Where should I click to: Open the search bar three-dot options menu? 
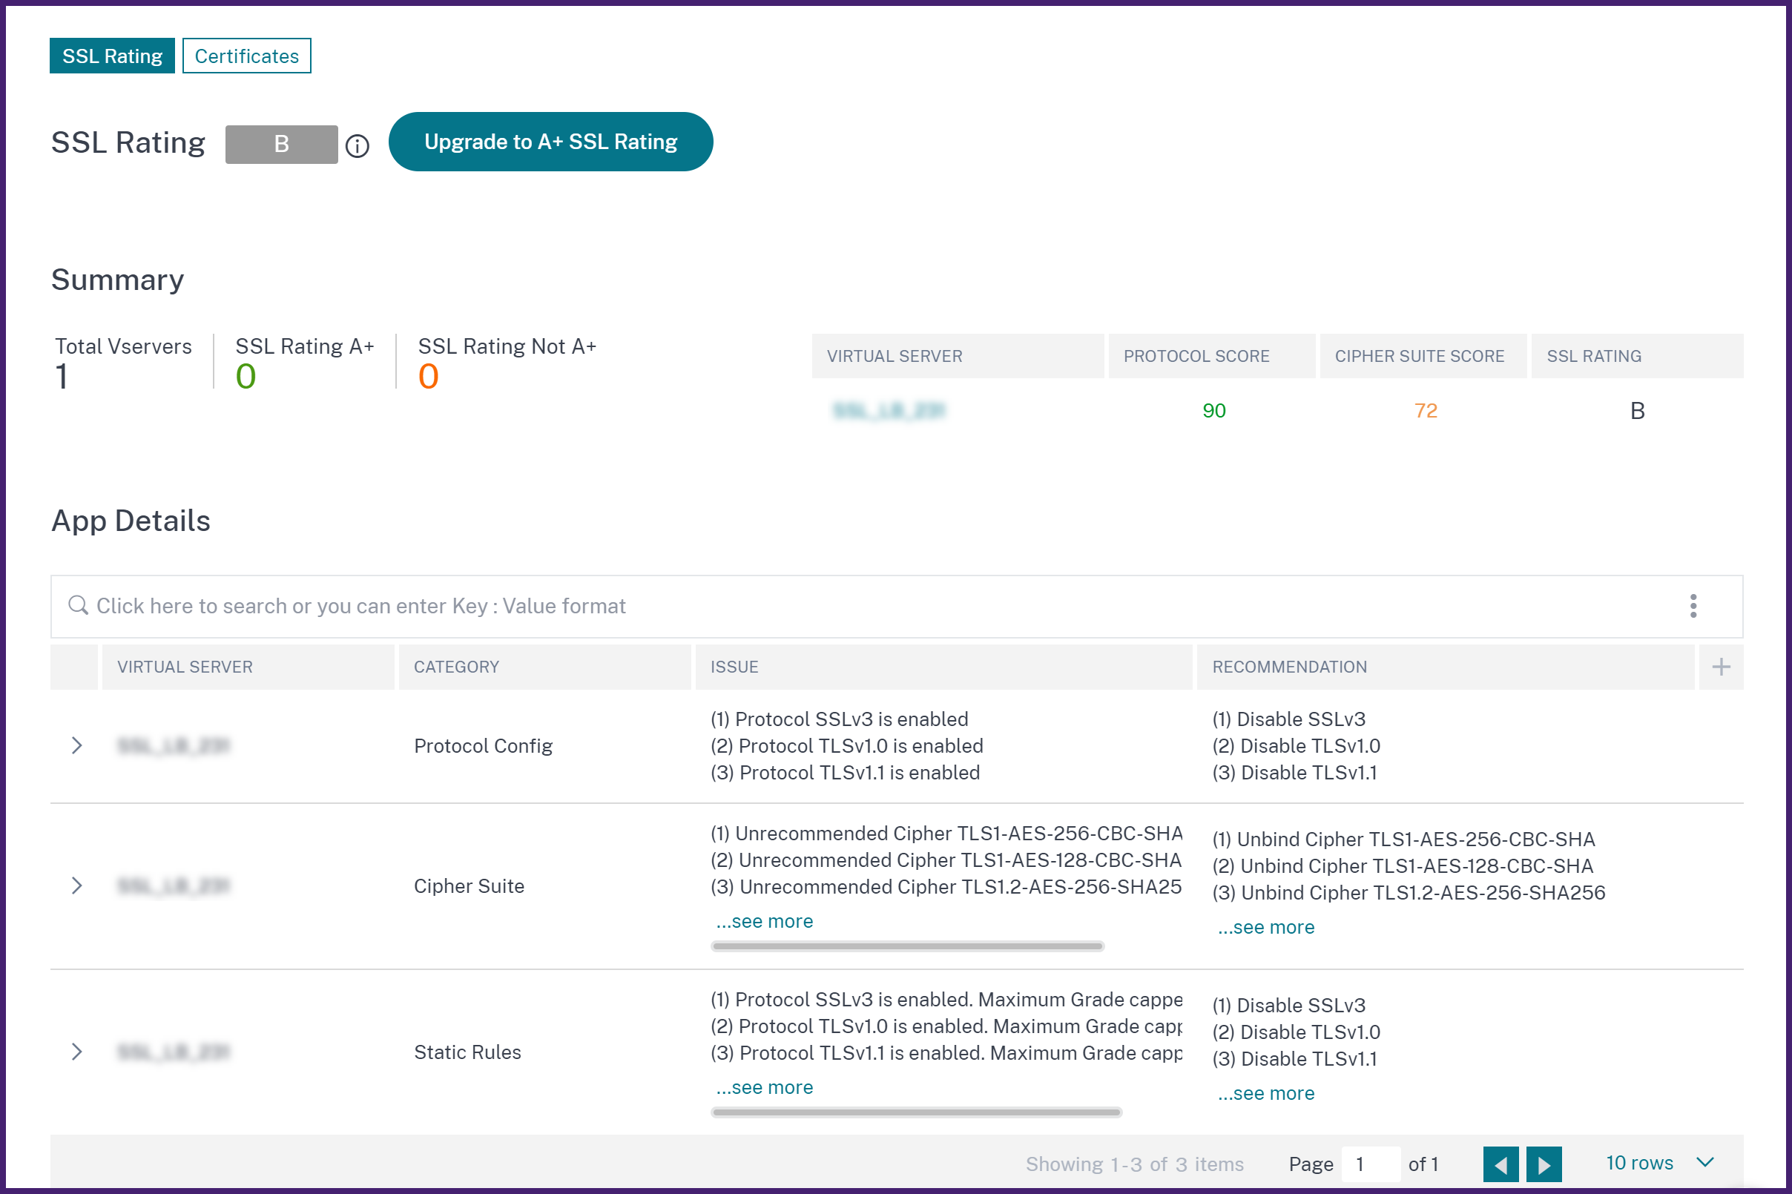1692,606
